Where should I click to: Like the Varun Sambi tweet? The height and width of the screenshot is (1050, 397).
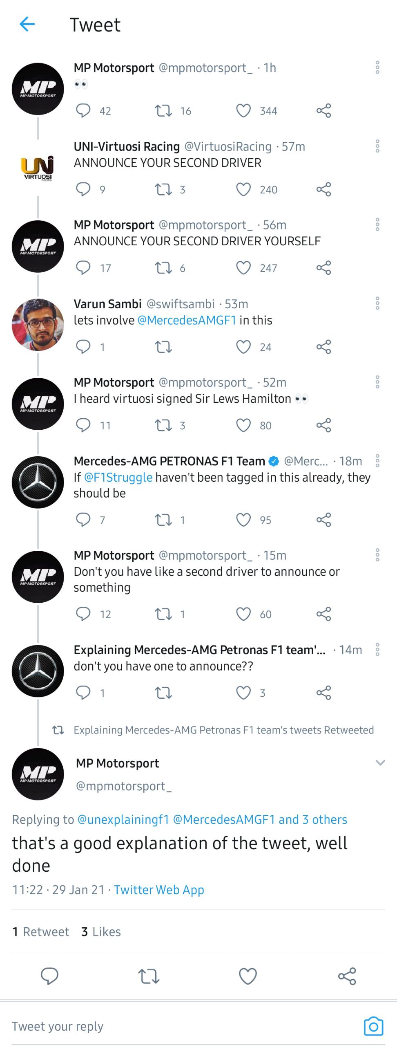[243, 347]
